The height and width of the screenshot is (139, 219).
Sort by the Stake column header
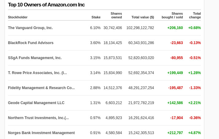pyautogui.click(x=96, y=17)
